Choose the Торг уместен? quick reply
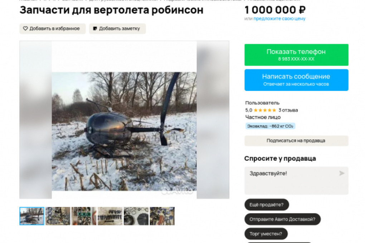The image size is (365, 243). (x=266, y=234)
